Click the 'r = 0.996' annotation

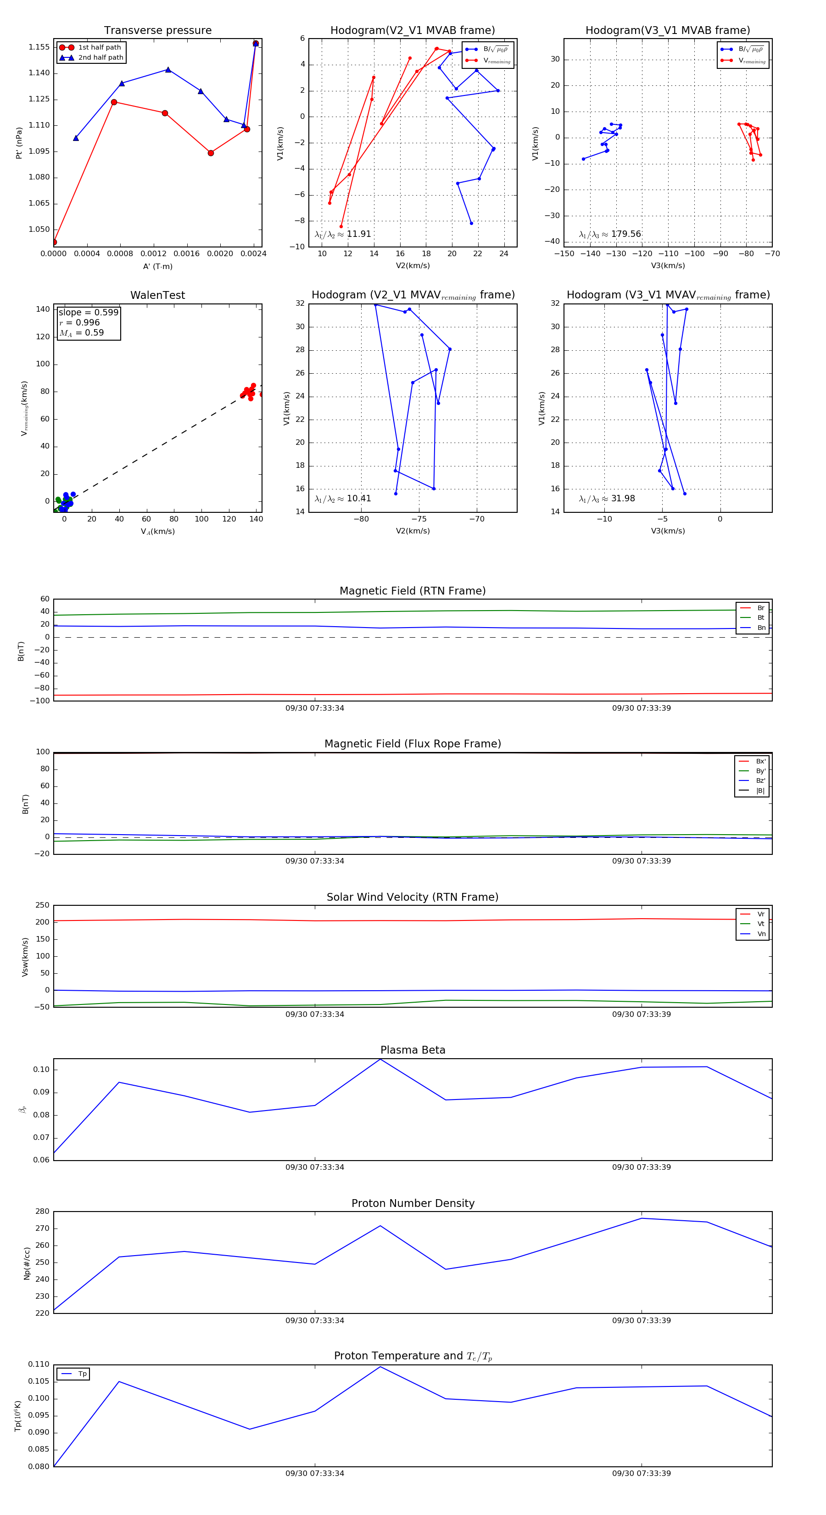pos(79,322)
